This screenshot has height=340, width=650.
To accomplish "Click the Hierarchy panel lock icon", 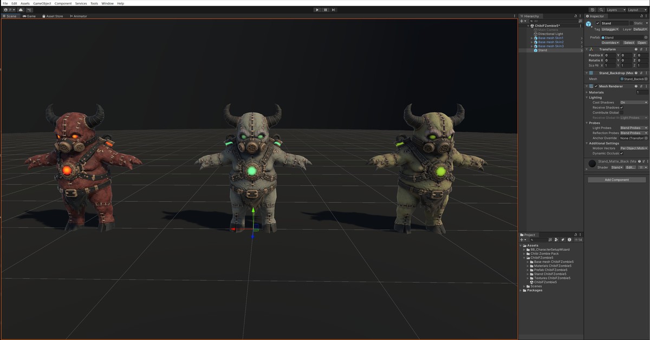I will [575, 16].
